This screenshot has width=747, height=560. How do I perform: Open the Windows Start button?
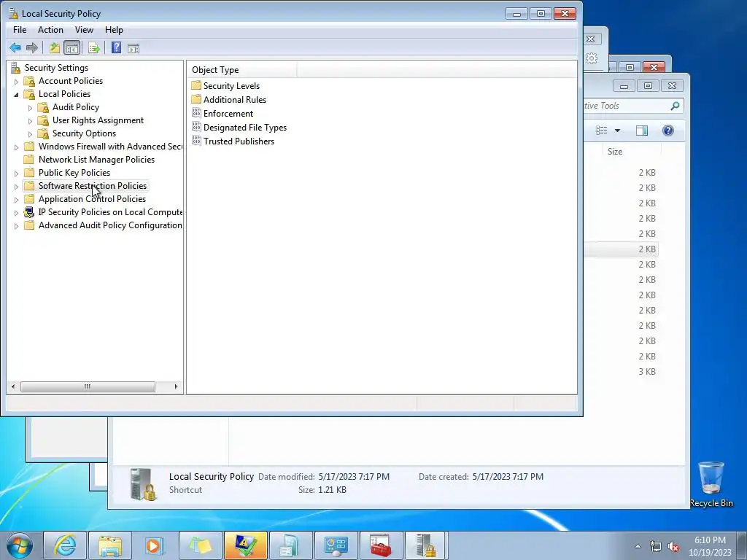pos(19,545)
